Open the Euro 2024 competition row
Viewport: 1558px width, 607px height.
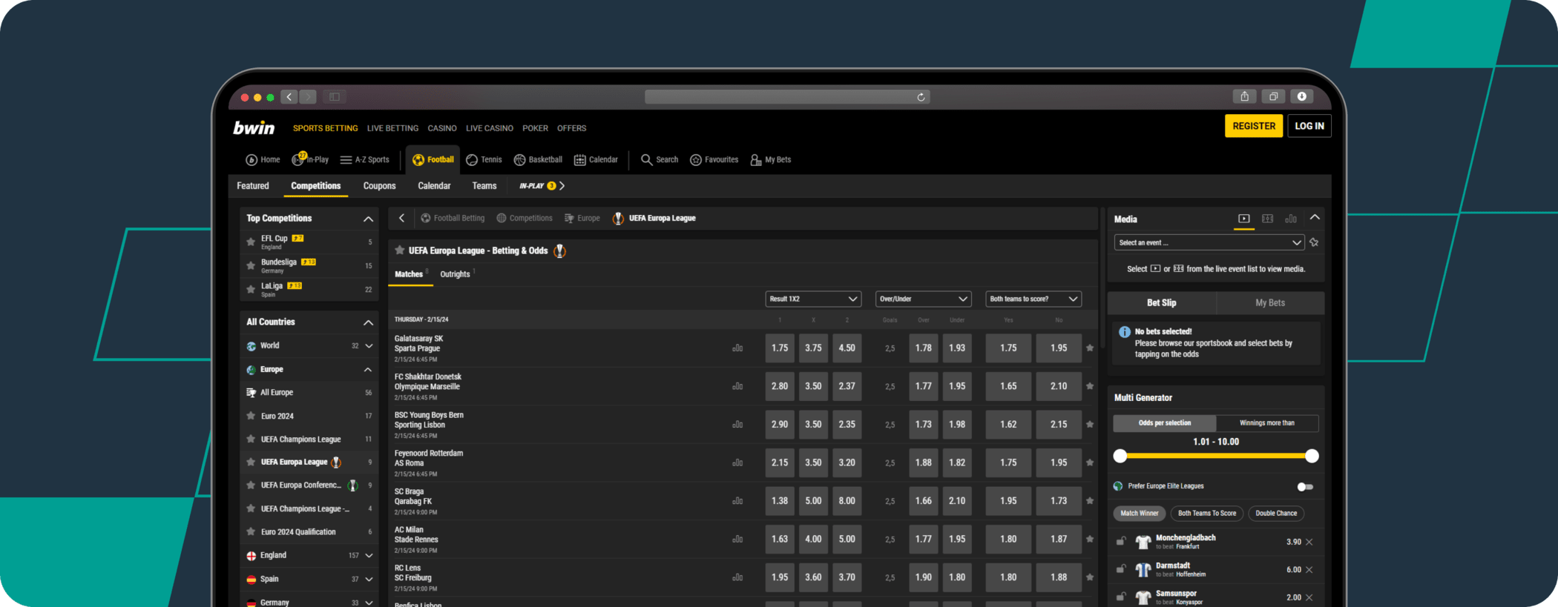(x=309, y=416)
